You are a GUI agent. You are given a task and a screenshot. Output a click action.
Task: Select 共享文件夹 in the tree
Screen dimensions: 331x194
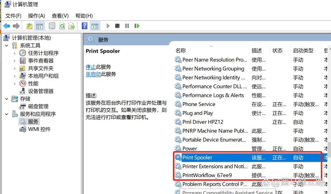(41, 68)
